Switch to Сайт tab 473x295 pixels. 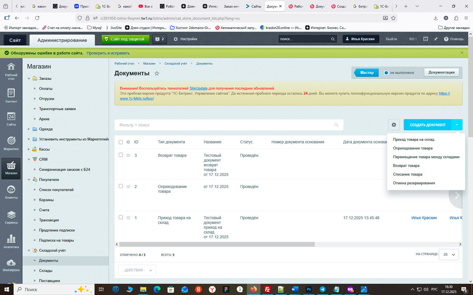coord(15,40)
